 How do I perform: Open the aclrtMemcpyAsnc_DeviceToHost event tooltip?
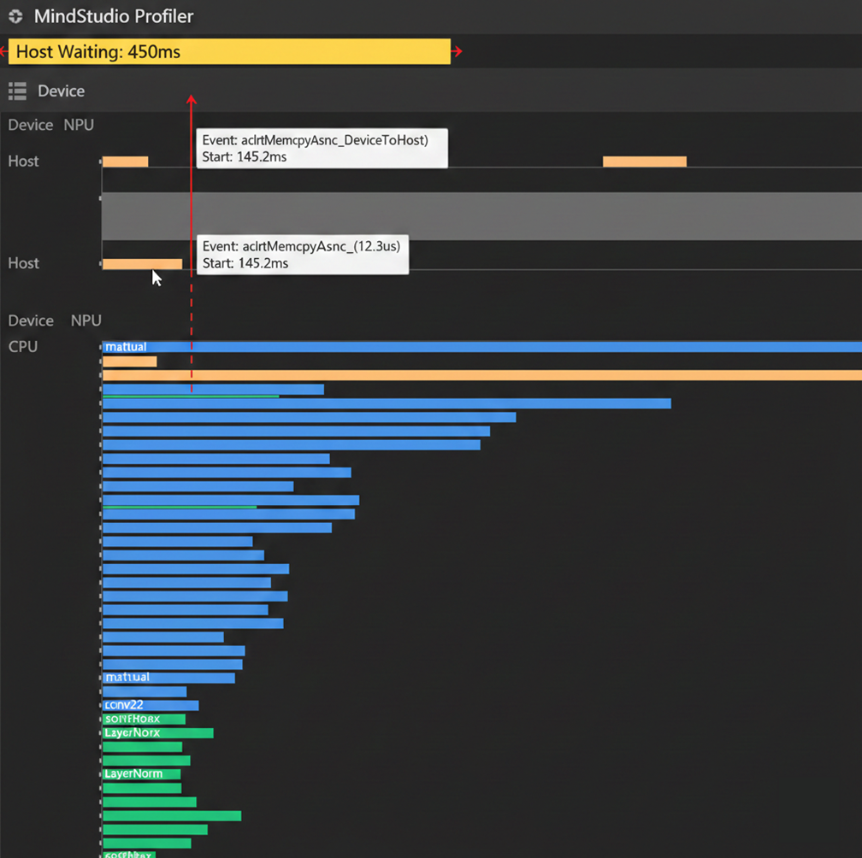pos(322,148)
